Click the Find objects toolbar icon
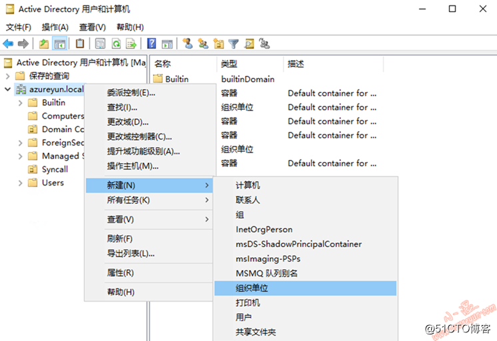 [249, 43]
